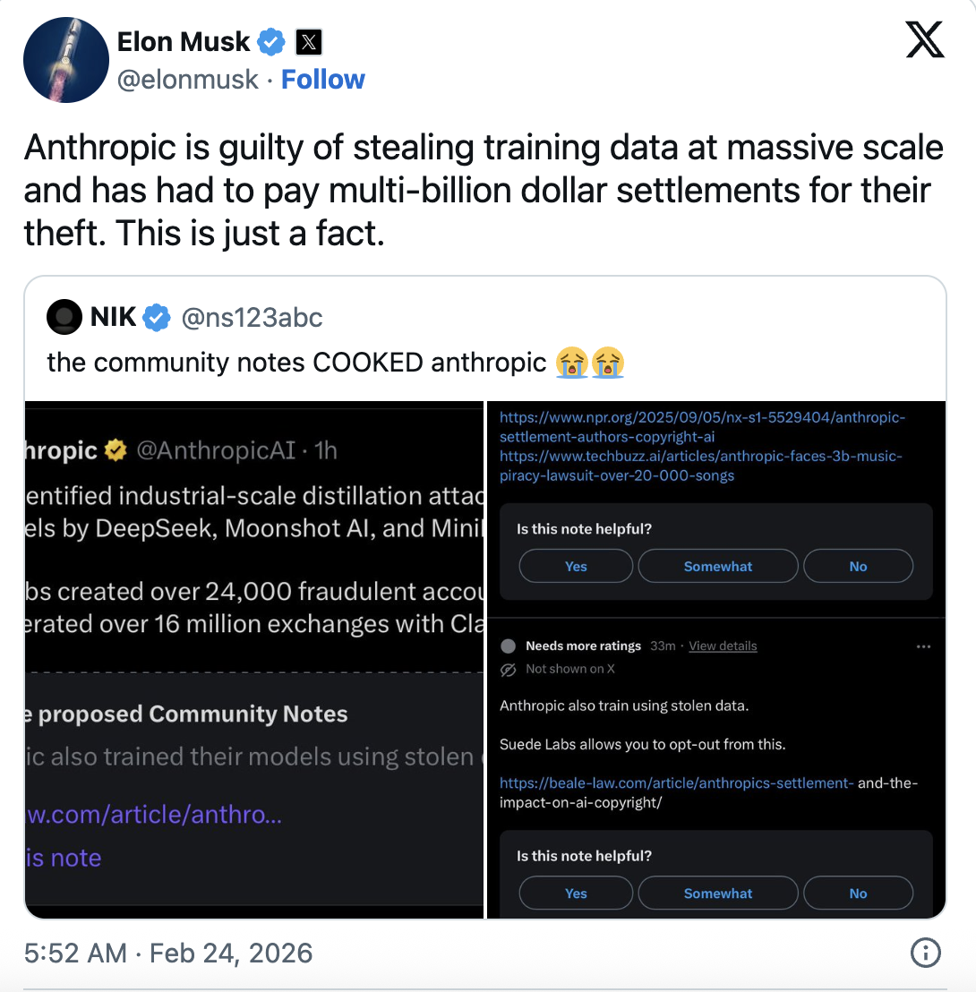Screen dimensions: 976x992
Task: Click the small X affiliation badge
Action: [x=308, y=41]
